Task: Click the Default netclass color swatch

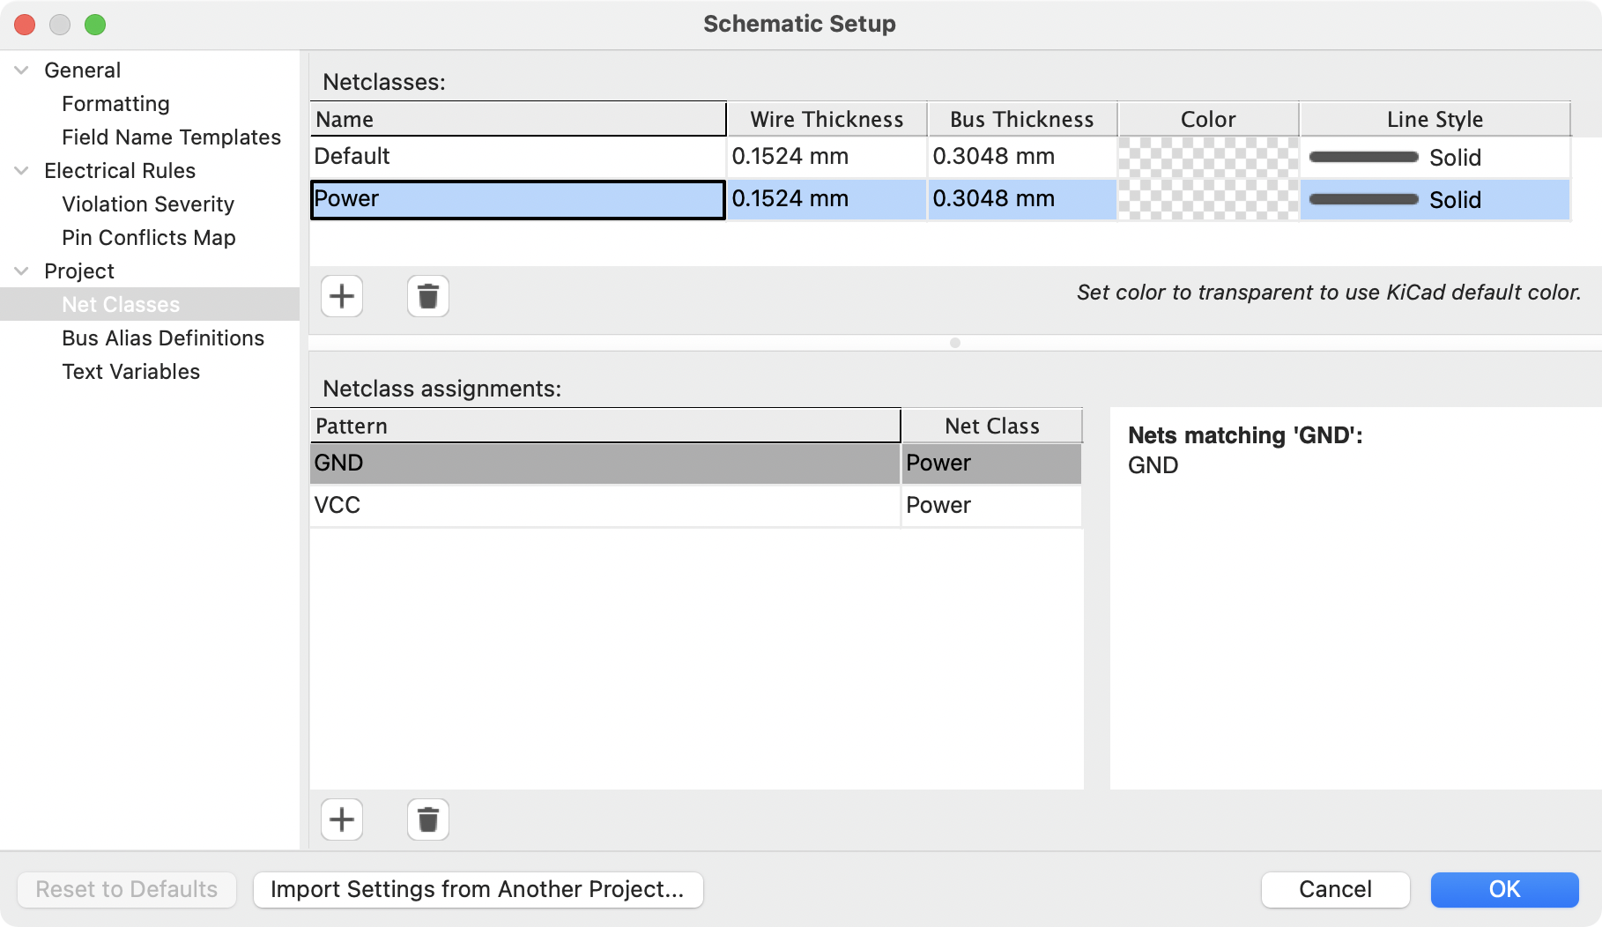Action: (x=1208, y=157)
